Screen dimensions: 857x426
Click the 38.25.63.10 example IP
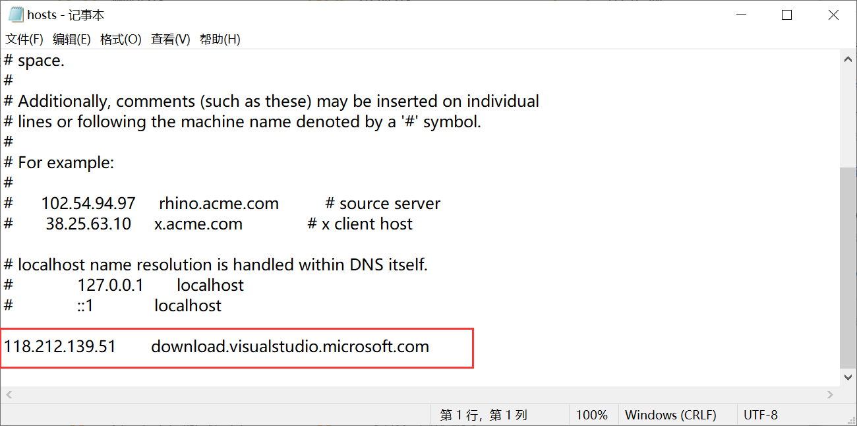pos(88,224)
